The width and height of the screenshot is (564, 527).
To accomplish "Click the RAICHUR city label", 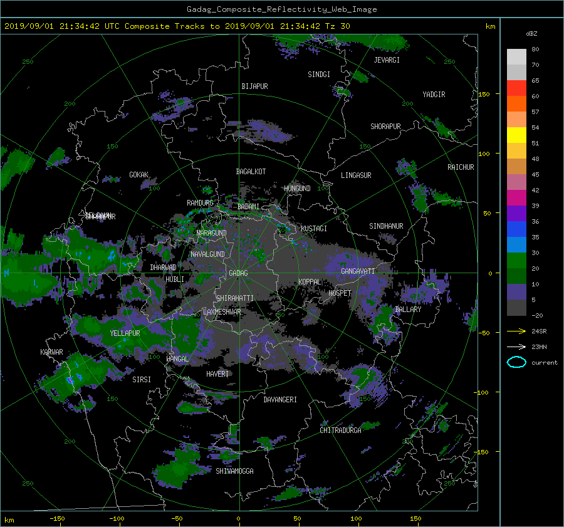I will [x=461, y=167].
